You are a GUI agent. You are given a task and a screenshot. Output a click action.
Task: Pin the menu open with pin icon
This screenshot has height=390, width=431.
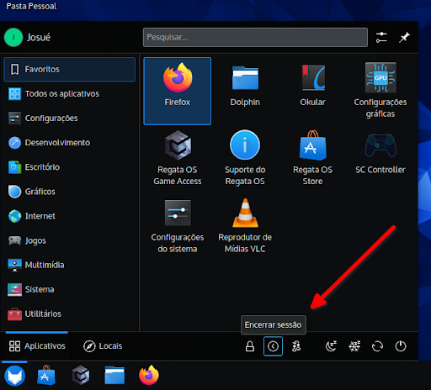[404, 37]
